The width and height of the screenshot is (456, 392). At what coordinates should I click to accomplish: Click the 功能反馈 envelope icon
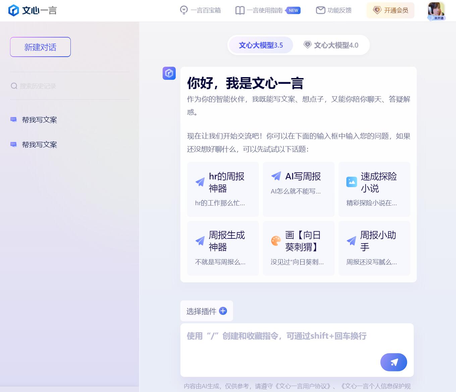coord(321,10)
